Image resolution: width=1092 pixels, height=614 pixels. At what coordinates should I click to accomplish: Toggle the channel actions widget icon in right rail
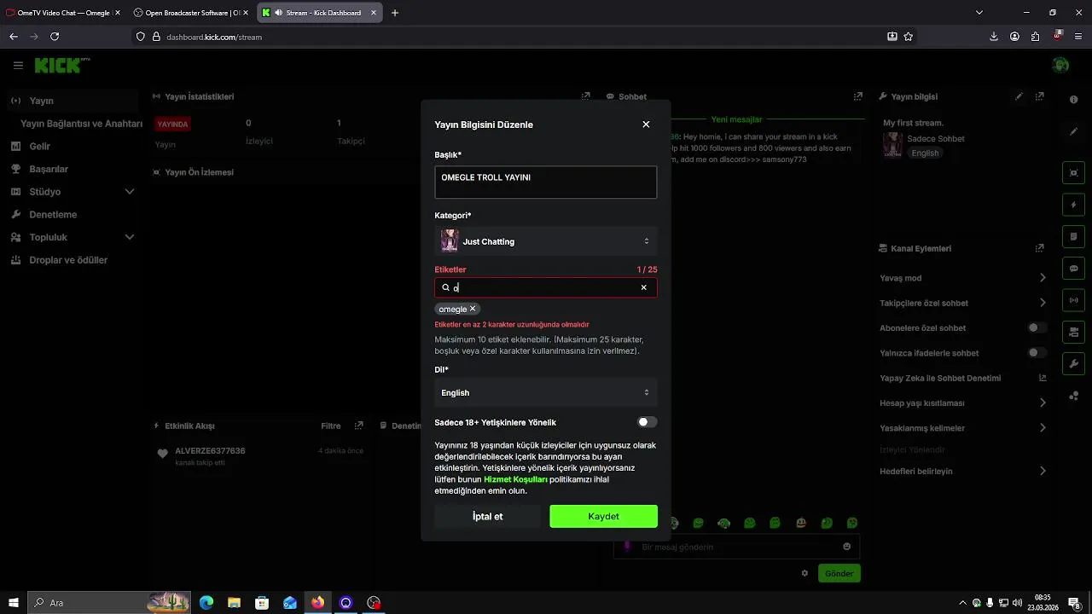[1073, 332]
